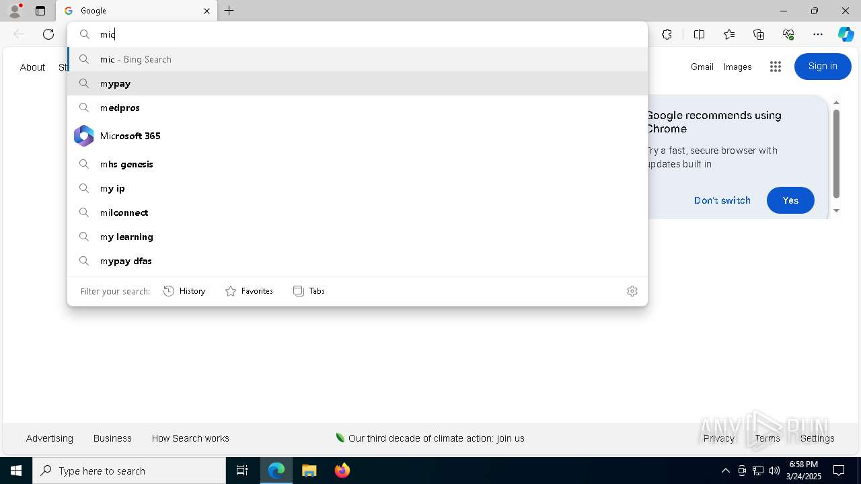Open the Extensions puzzle icon
The image size is (861, 484).
pyautogui.click(x=667, y=34)
